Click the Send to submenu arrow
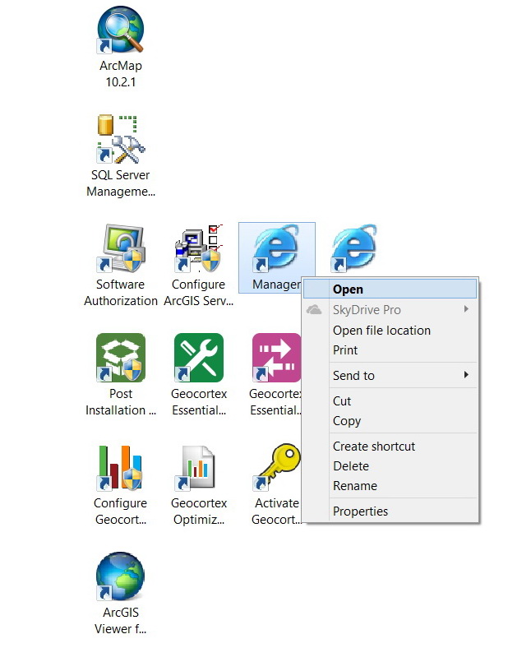The width and height of the screenshot is (508, 648). click(x=466, y=375)
